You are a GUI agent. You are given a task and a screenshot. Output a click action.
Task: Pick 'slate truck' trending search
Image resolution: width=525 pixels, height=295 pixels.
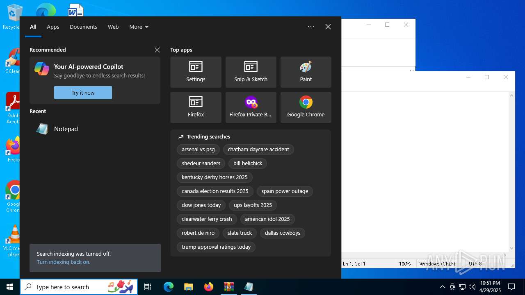[240, 233]
